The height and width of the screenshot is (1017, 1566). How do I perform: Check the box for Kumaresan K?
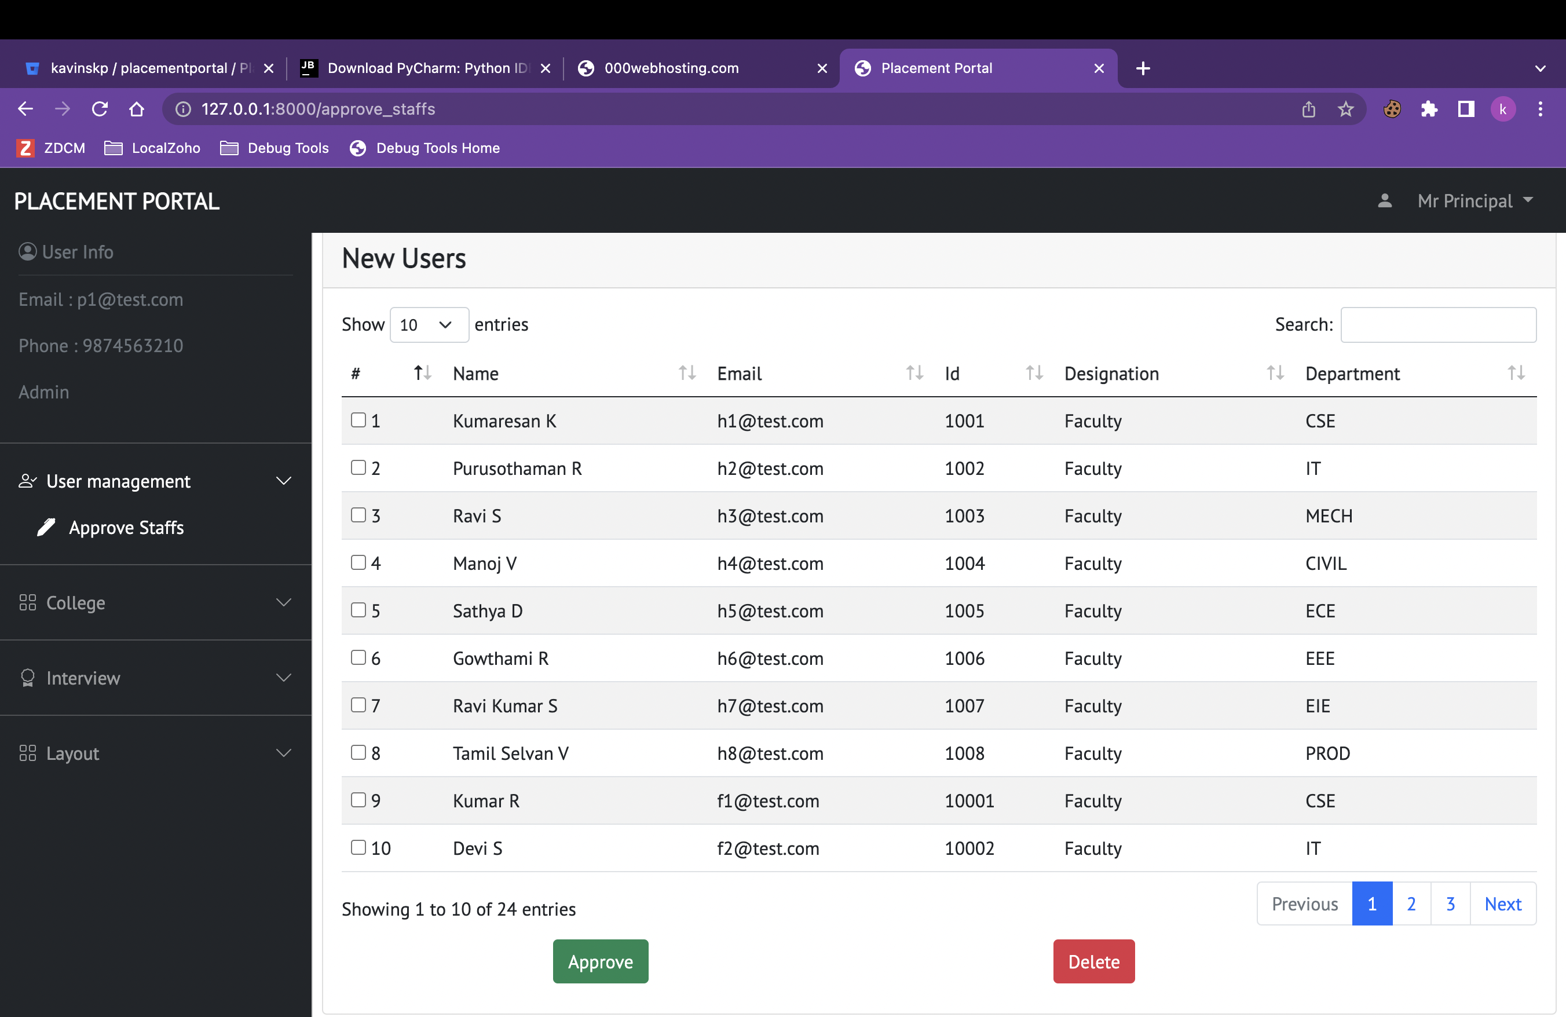tap(358, 420)
